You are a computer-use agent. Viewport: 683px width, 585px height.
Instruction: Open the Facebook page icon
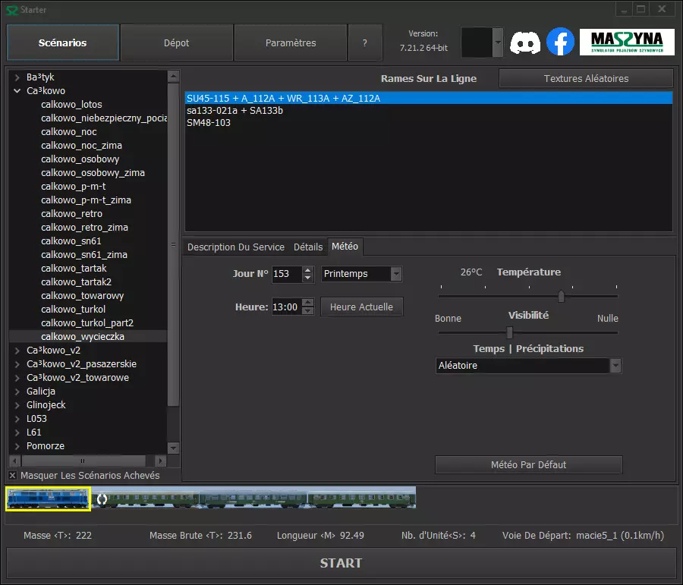pyautogui.click(x=561, y=42)
